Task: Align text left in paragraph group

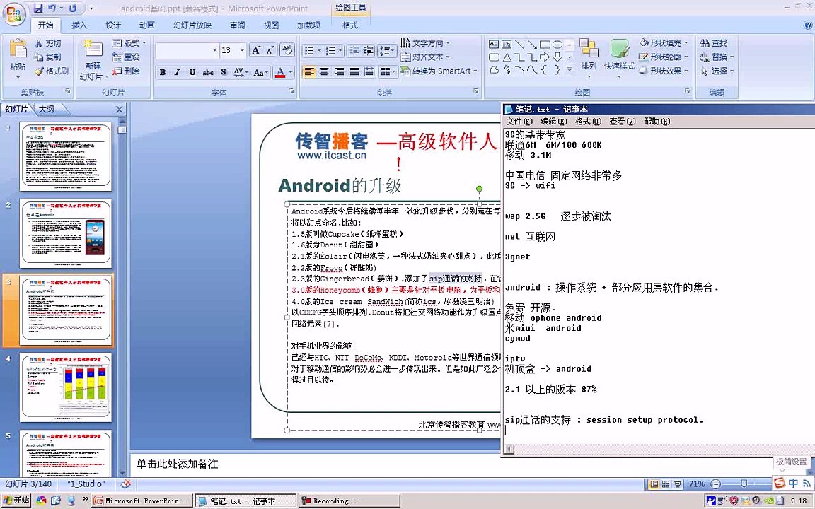Action: click(x=309, y=71)
